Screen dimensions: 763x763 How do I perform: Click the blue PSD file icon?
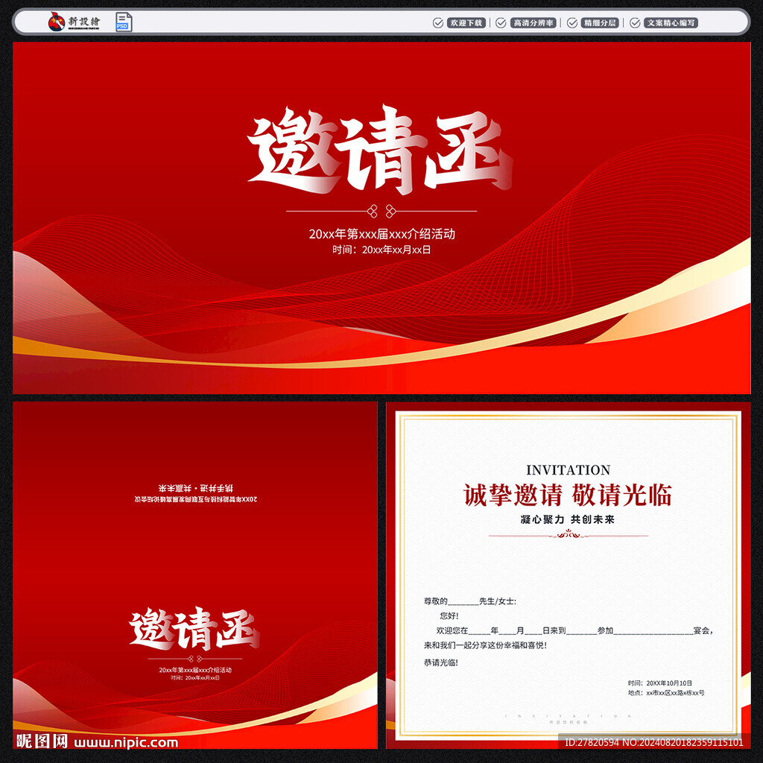coord(124,22)
